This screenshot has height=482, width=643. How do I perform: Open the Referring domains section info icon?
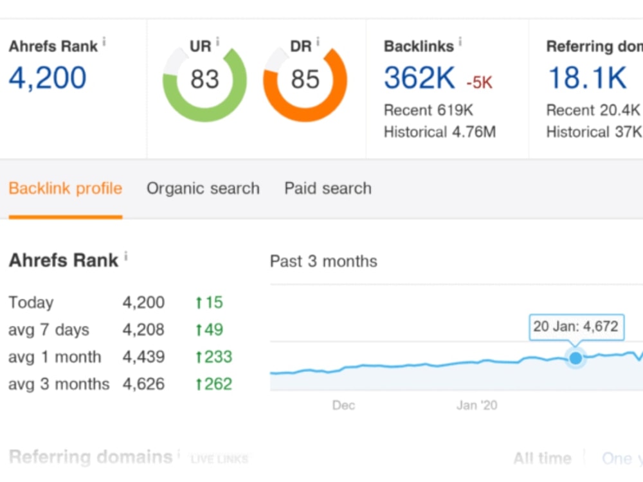click(x=178, y=453)
